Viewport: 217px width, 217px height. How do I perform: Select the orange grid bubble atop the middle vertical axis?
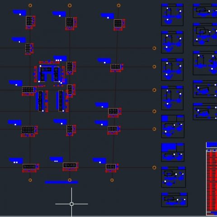(x=70, y=5)
